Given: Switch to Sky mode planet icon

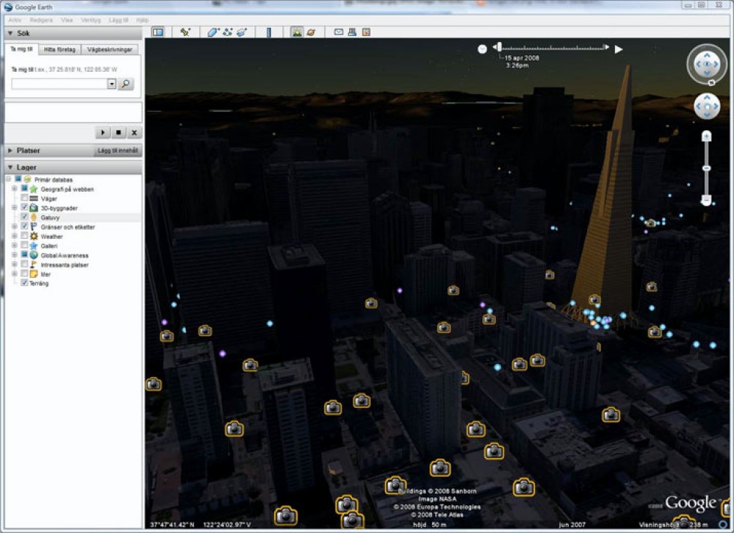Looking at the screenshot, I should pyautogui.click(x=311, y=32).
